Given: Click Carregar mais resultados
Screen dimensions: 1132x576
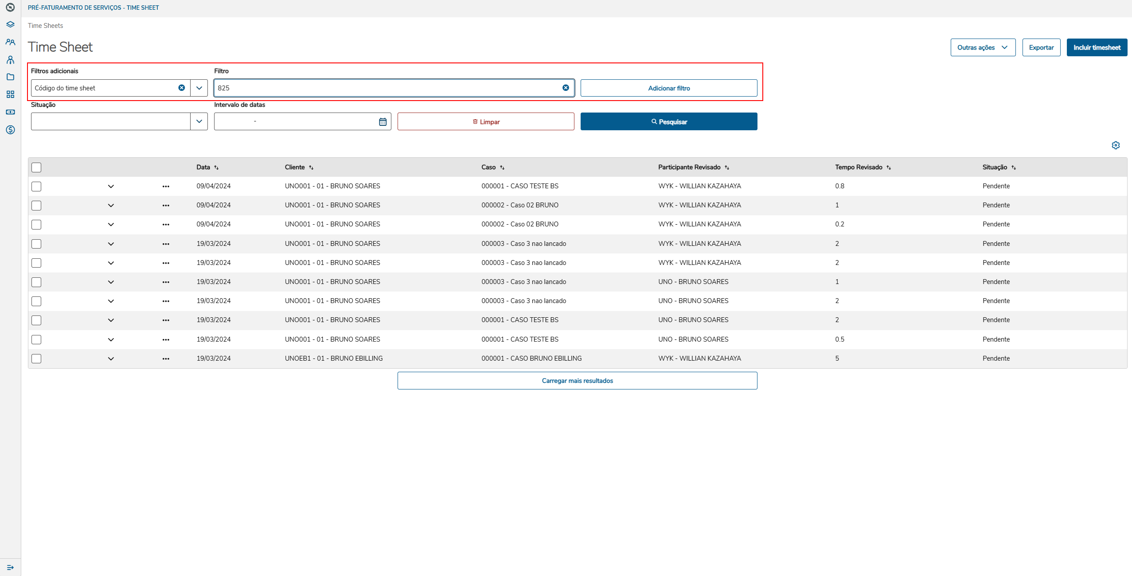Looking at the screenshot, I should click(x=577, y=381).
